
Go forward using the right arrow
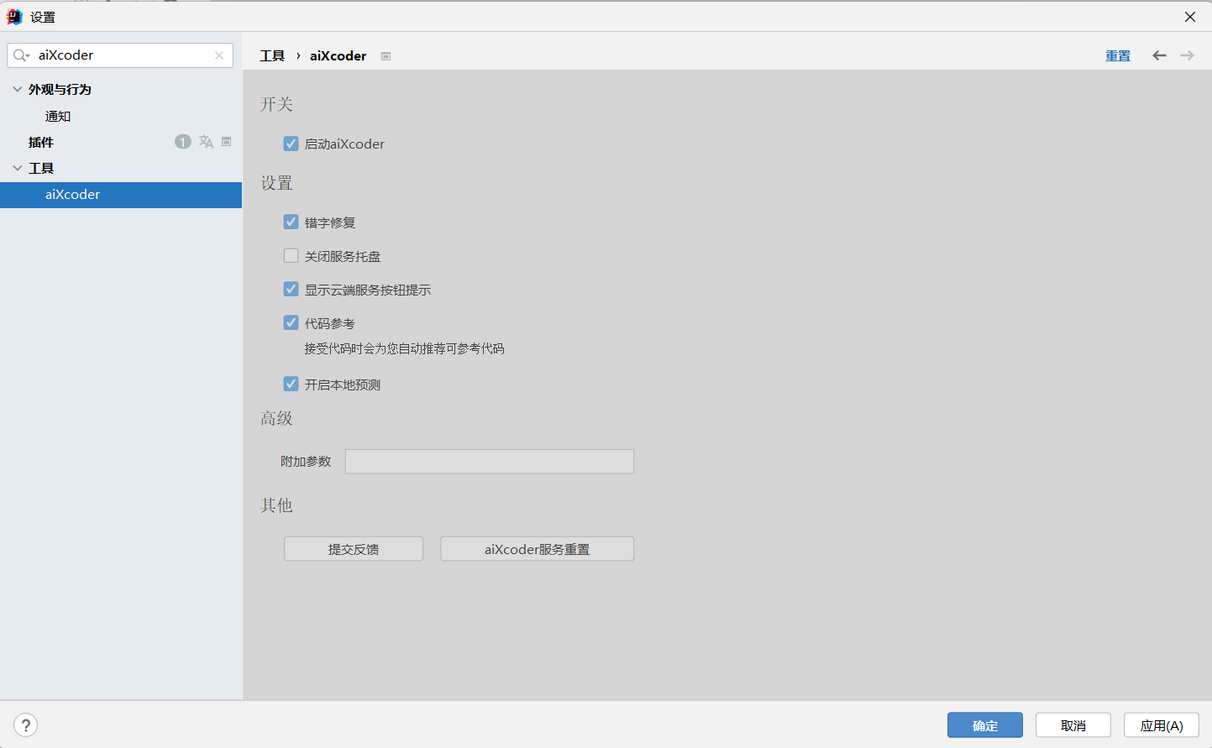[x=1187, y=55]
